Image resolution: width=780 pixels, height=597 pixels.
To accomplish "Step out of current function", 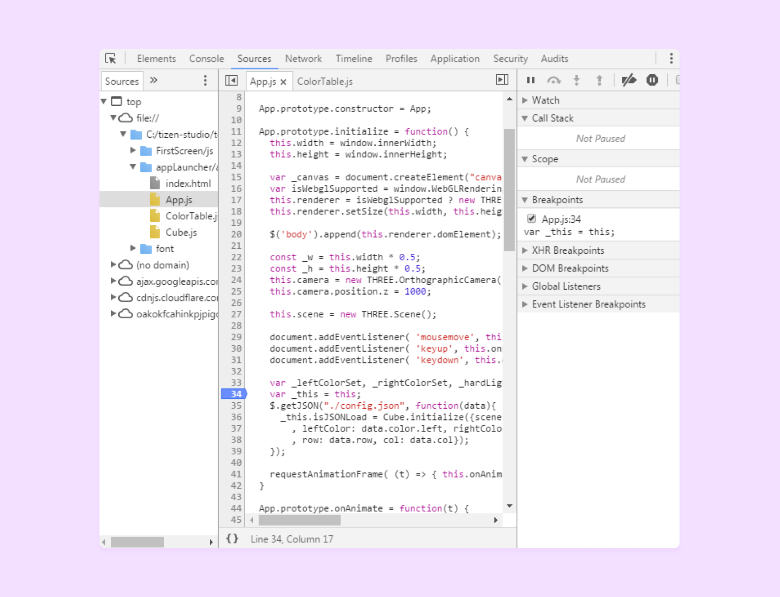I will click(599, 80).
